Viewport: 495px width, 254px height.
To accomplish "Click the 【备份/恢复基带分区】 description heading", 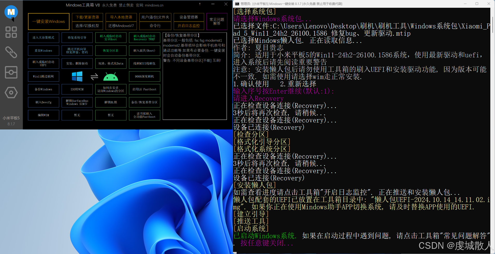I will pos(182,35).
